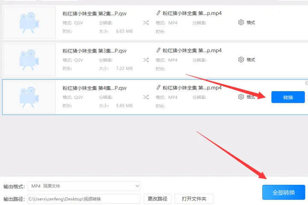Click the video thumbnail of 第4集 file
This screenshot has width=308, height=205.
(30, 97)
